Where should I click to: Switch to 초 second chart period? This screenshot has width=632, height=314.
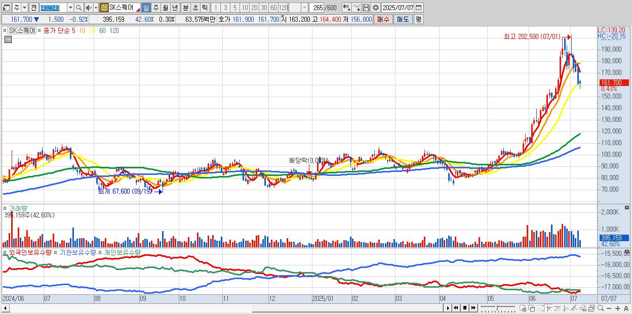tap(195, 8)
